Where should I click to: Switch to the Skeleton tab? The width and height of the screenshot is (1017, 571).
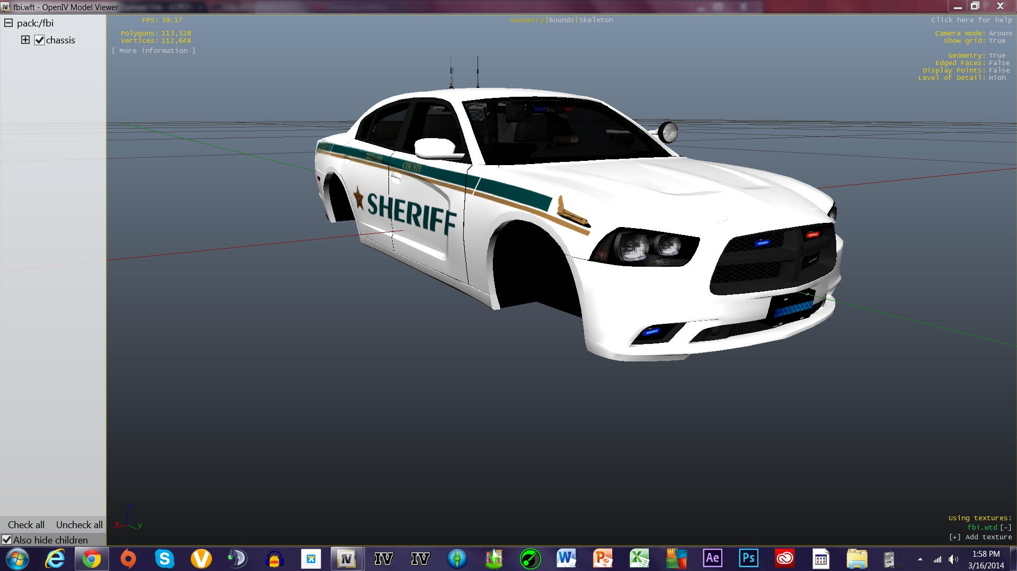[596, 20]
